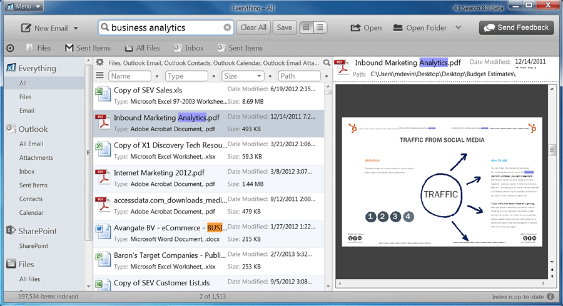The height and width of the screenshot is (306, 563).
Task: Select Attachments under Outlook in sidebar
Action: [x=32, y=157]
